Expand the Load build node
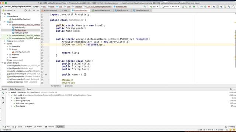This screenshot has height=132, width=236. point(11,98)
